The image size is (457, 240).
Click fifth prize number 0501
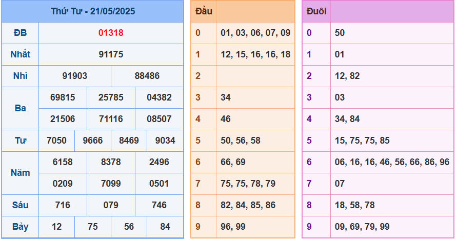point(159,184)
